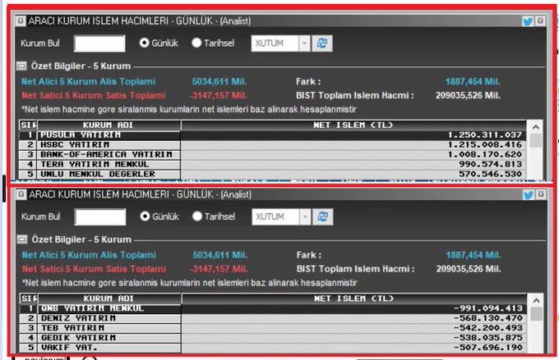Select GEDIK YATIRIM row
The image size is (559, 360).
coord(273,338)
